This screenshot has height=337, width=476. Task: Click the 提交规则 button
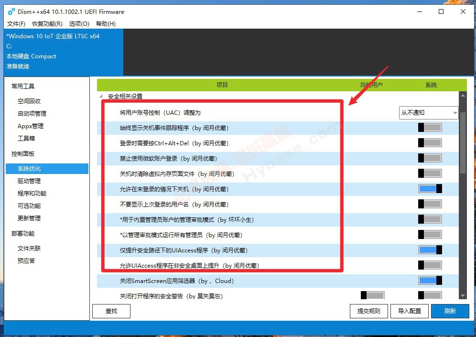tap(369, 311)
